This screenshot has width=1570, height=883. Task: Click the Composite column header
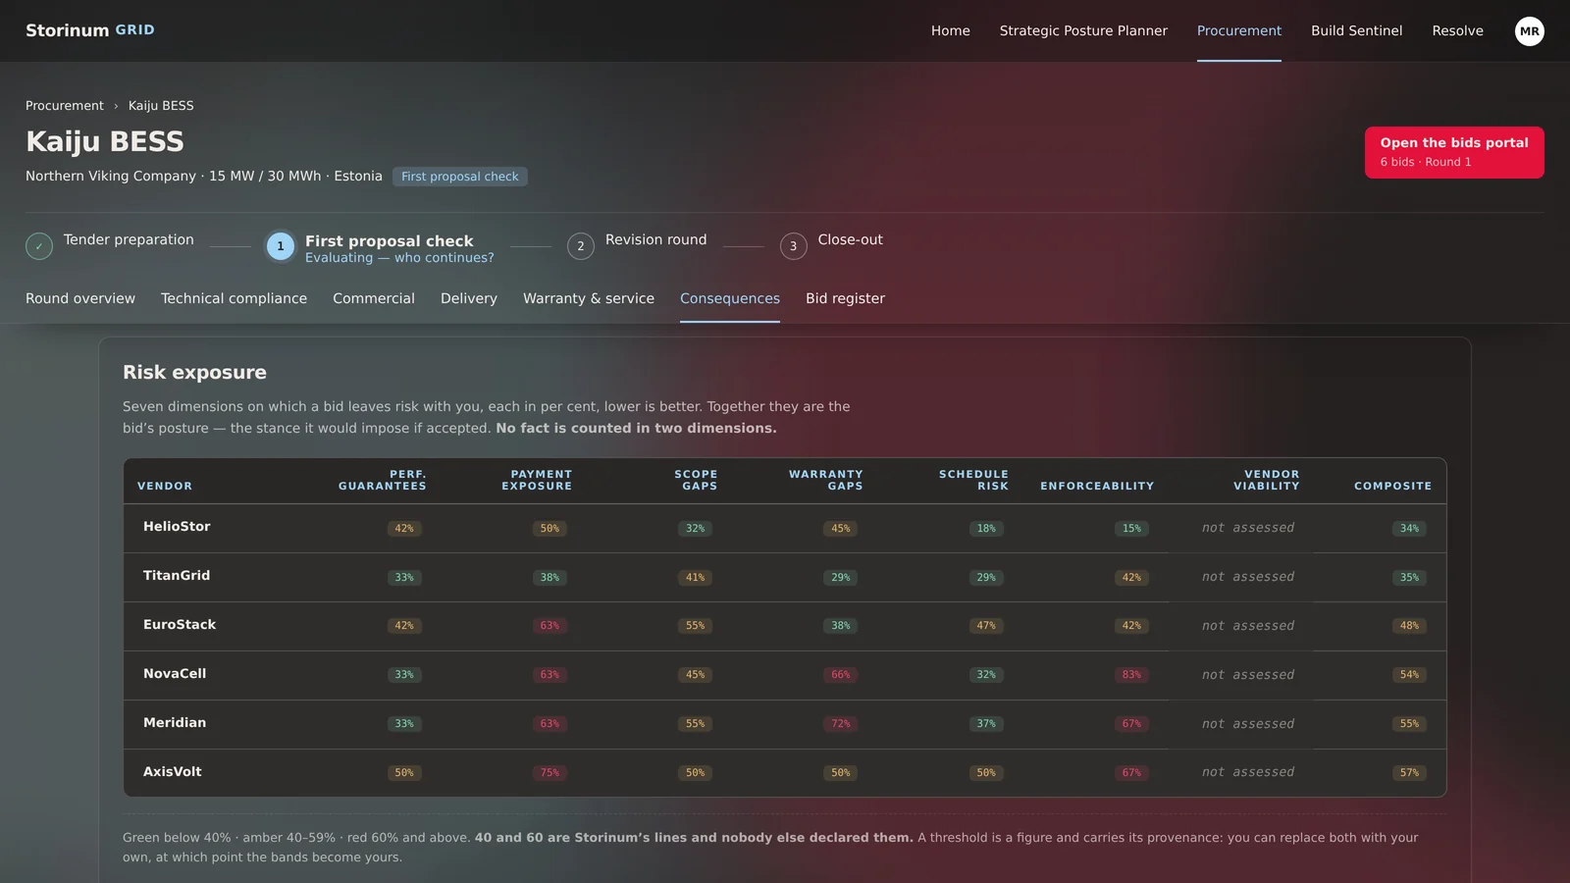click(1392, 486)
